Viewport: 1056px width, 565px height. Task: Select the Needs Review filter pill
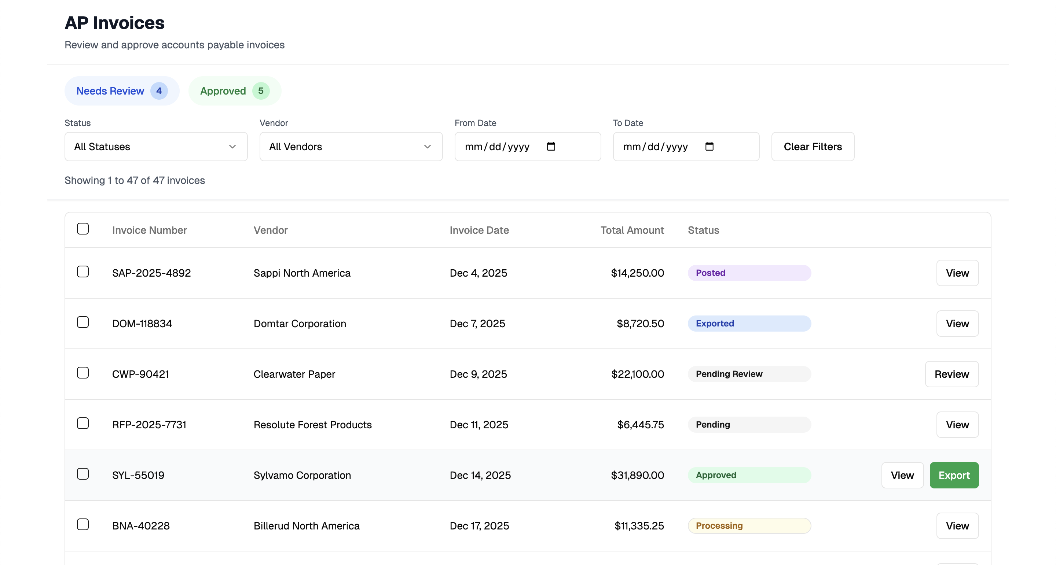coord(121,91)
